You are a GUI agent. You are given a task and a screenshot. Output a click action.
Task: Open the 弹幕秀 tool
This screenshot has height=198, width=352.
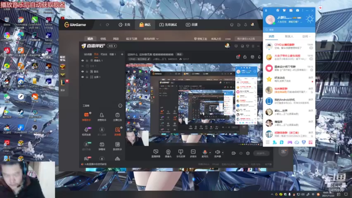(x=102, y=146)
